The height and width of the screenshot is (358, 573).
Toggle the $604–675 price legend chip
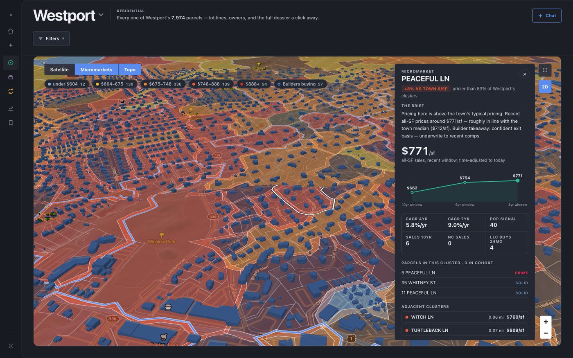(x=114, y=84)
